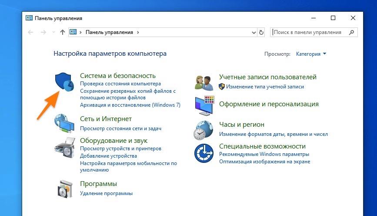Open the Категория view dropdown
This screenshot has width=377, height=216.
click(x=311, y=54)
